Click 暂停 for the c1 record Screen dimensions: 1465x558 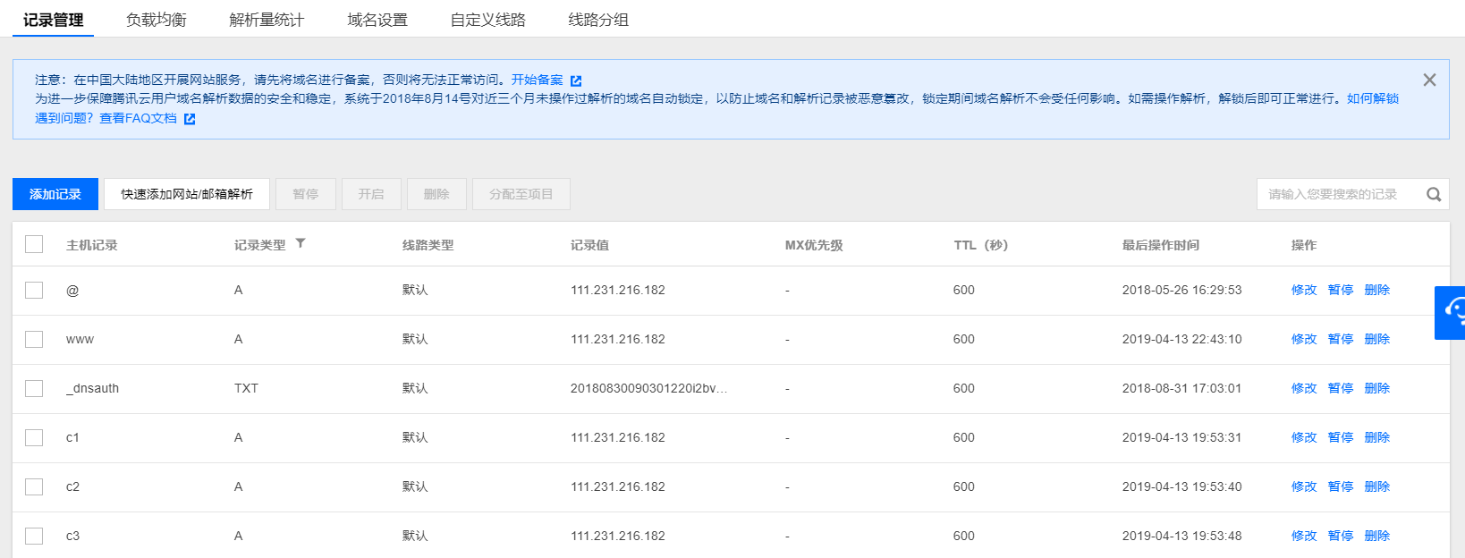(x=1341, y=437)
